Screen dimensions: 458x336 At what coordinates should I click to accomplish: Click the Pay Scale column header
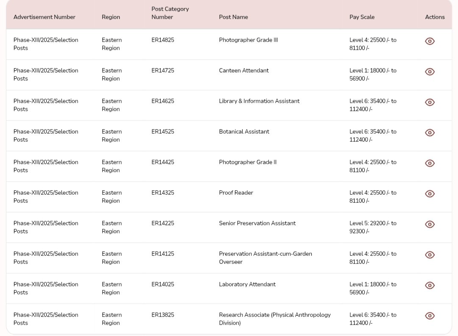(362, 17)
